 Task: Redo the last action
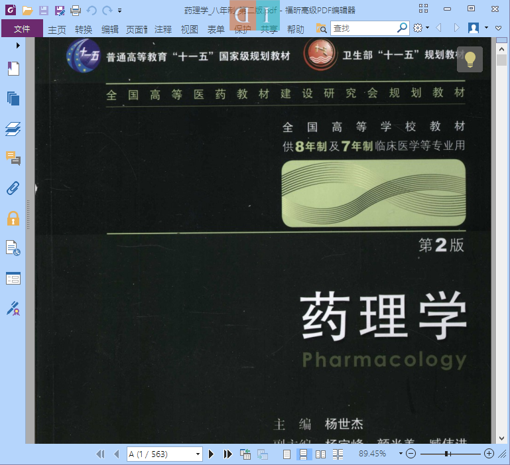(107, 11)
